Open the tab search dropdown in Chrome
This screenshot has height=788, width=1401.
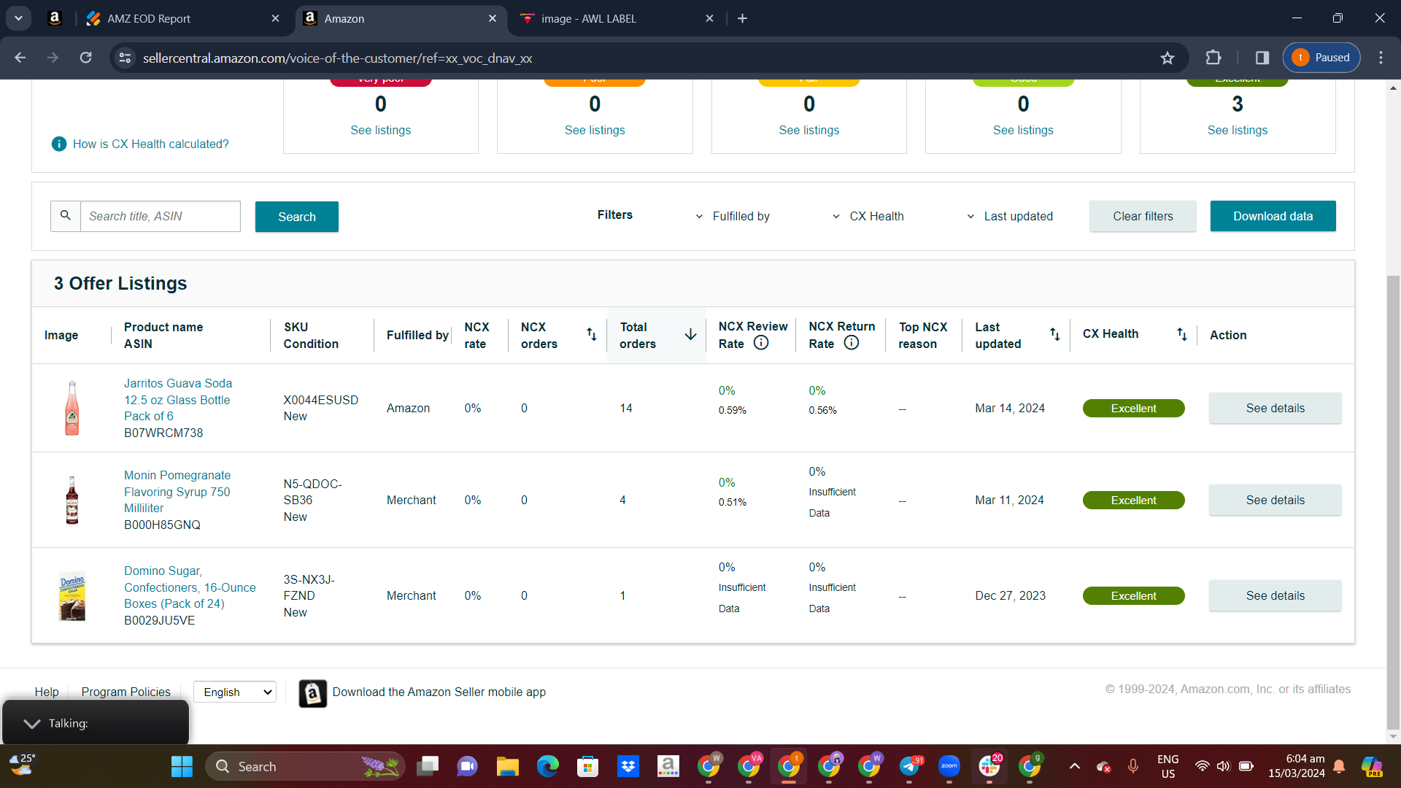[18, 18]
